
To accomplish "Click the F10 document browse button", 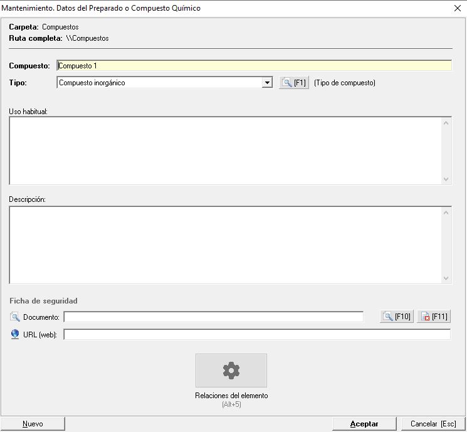I will point(396,317).
